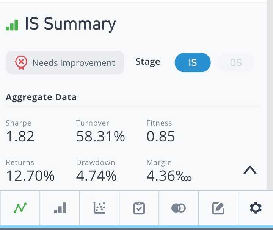The image size is (273, 230).
Task: Click the Turnover value 58.31%
Action: 100,137
